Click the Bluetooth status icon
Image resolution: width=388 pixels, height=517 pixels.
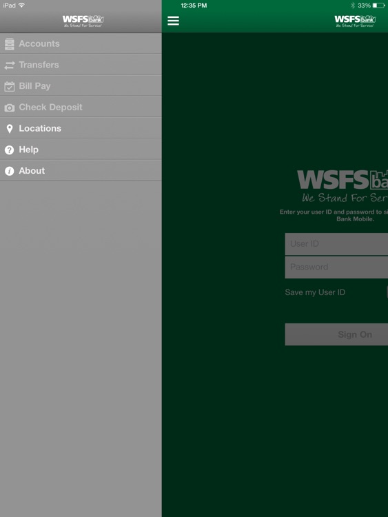point(352,6)
